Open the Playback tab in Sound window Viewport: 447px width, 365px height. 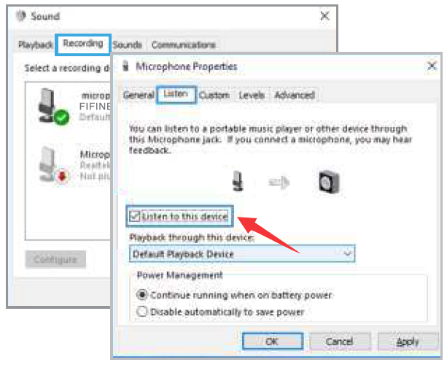click(36, 45)
